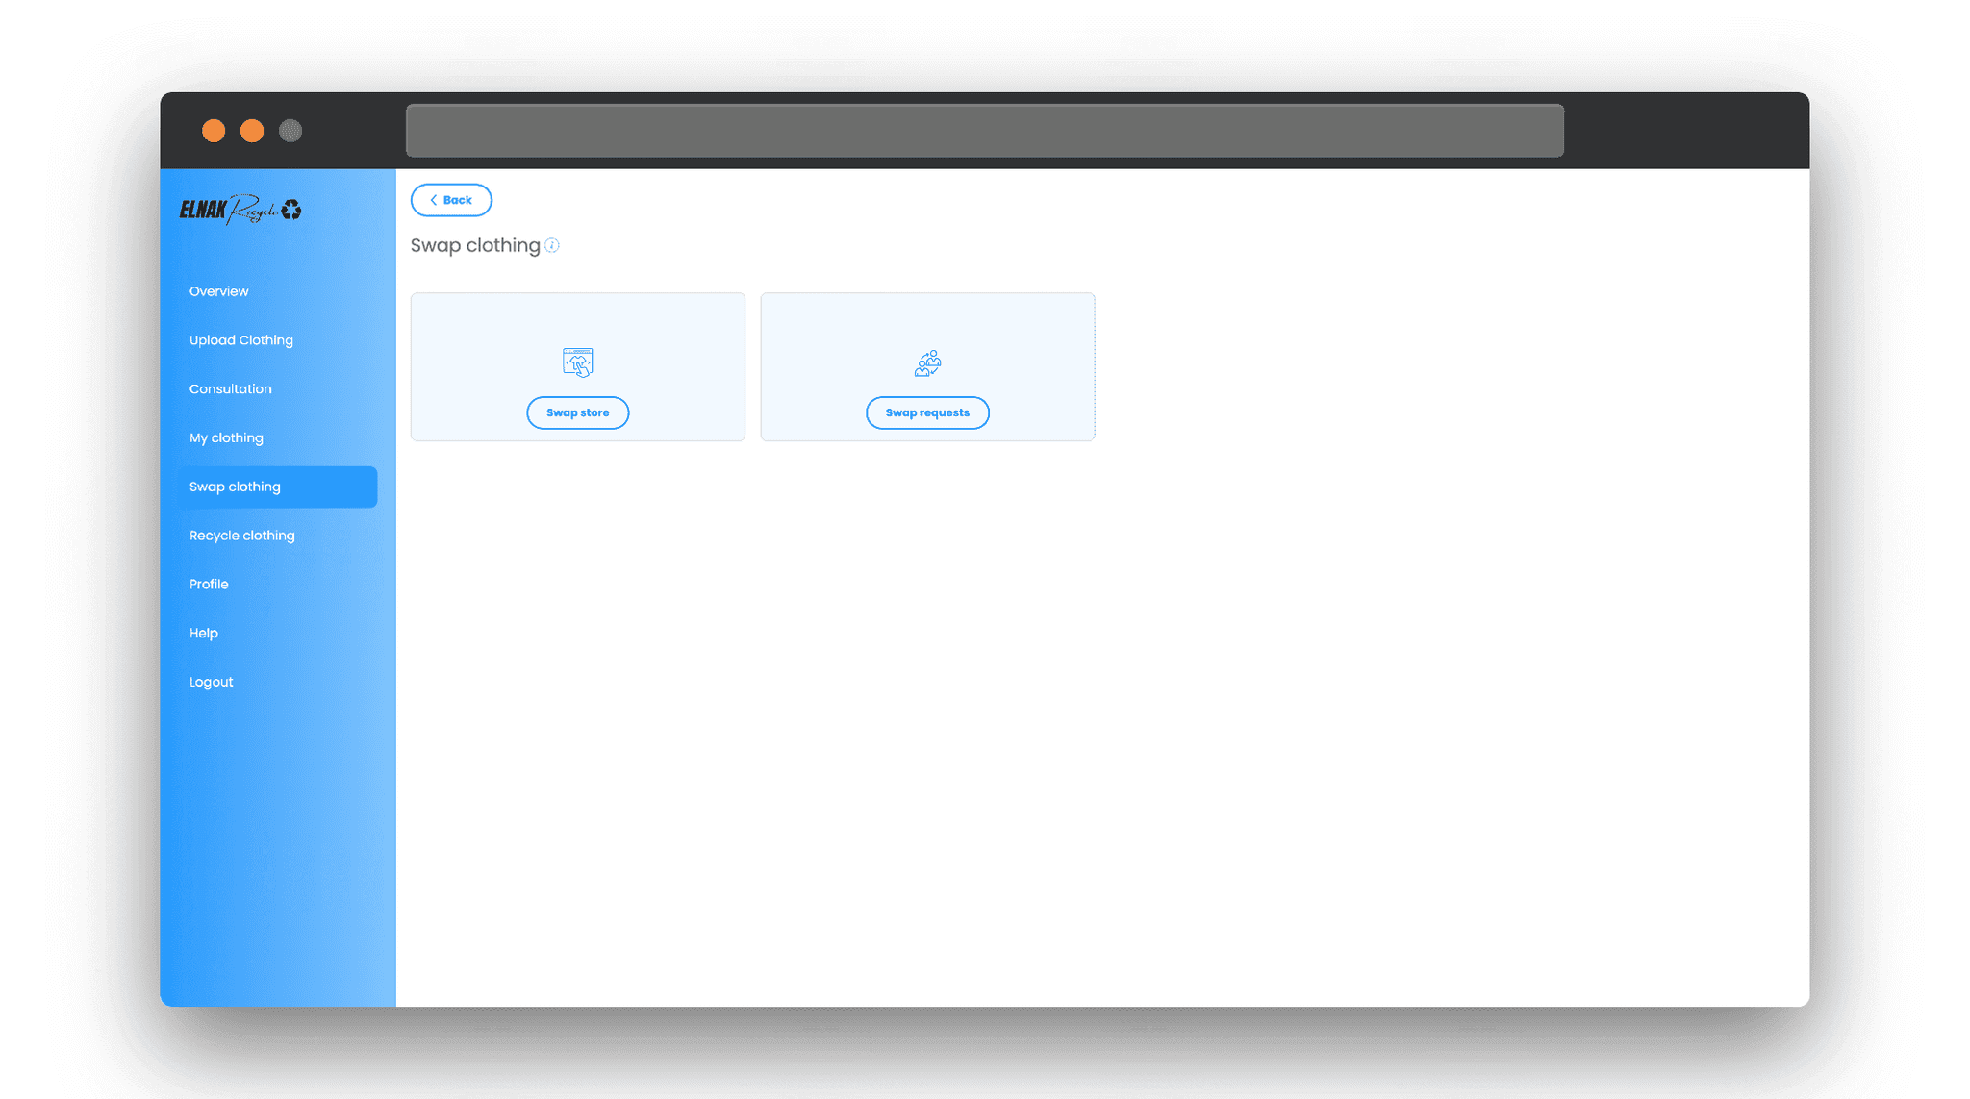Navigate to Profile section
Image resolution: width=1970 pixels, height=1099 pixels.
coord(209,584)
